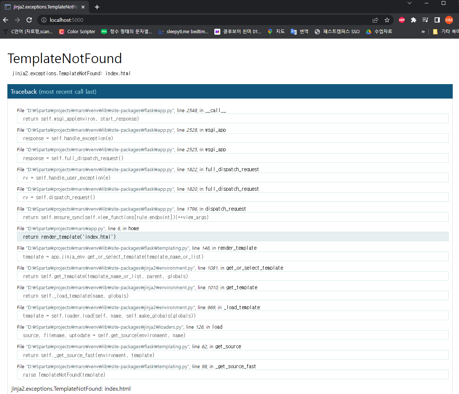Image resolution: width=459 pixels, height=394 pixels.
Task: Select the jinja2.exceptions.TemplateNotFound tab
Action: point(45,7)
